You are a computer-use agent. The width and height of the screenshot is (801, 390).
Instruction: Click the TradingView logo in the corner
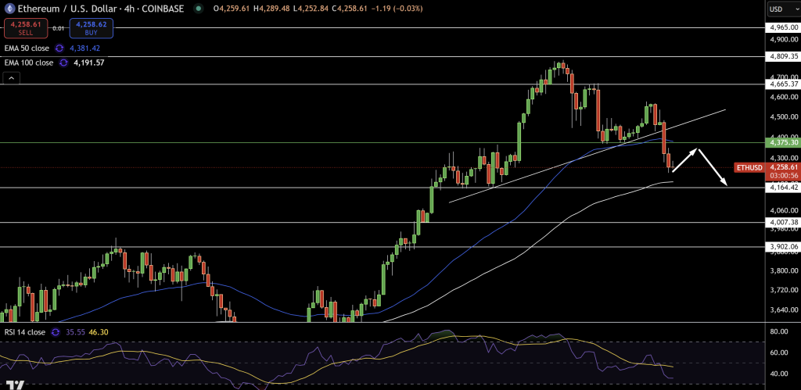tap(16, 385)
